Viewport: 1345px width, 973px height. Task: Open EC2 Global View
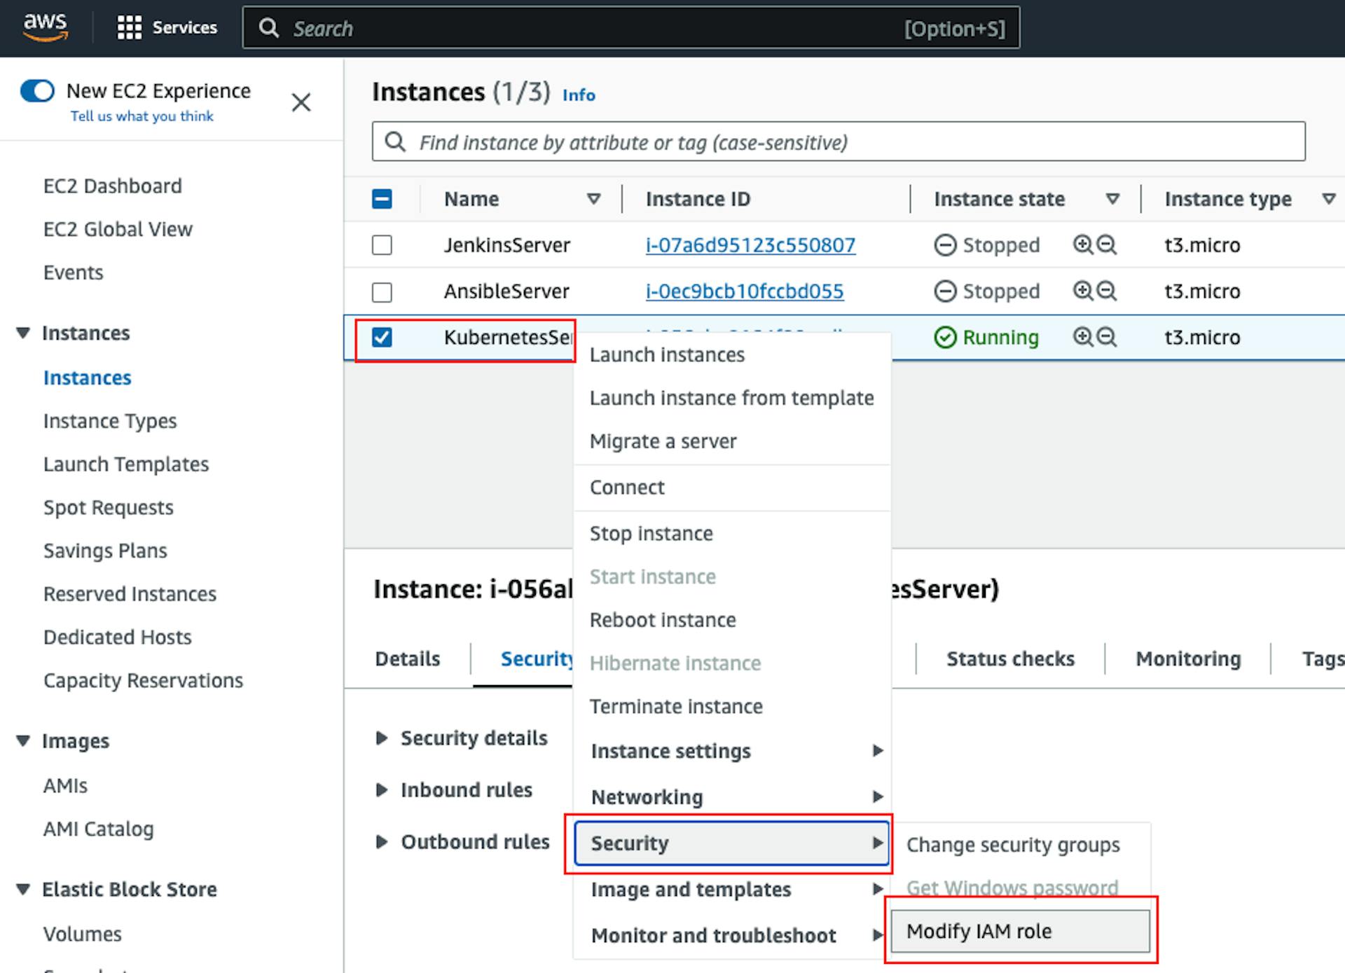pos(118,230)
